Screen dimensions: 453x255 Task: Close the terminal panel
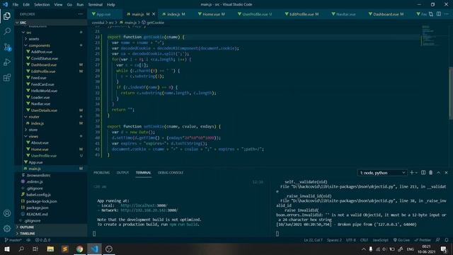click(x=446, y=173)
